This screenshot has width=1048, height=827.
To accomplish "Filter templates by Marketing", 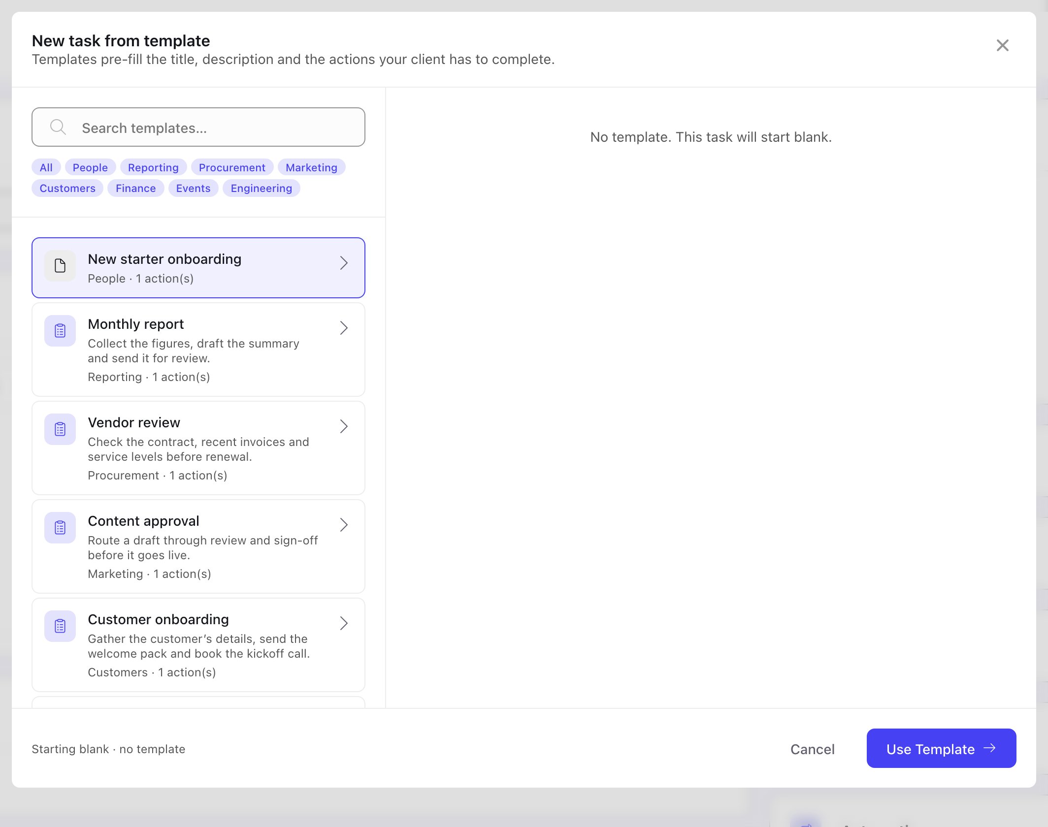I will coord(311,167).
